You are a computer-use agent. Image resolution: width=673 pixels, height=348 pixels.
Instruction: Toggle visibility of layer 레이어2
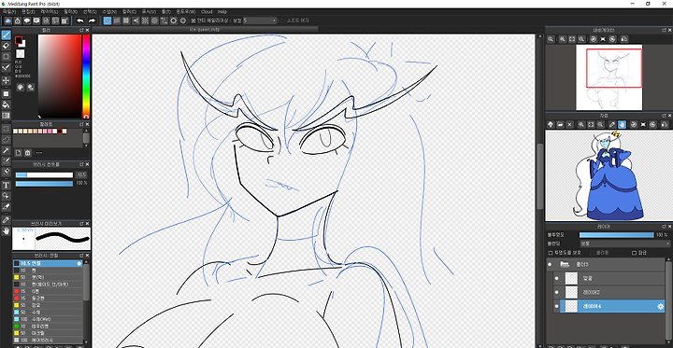click(557, 292)
